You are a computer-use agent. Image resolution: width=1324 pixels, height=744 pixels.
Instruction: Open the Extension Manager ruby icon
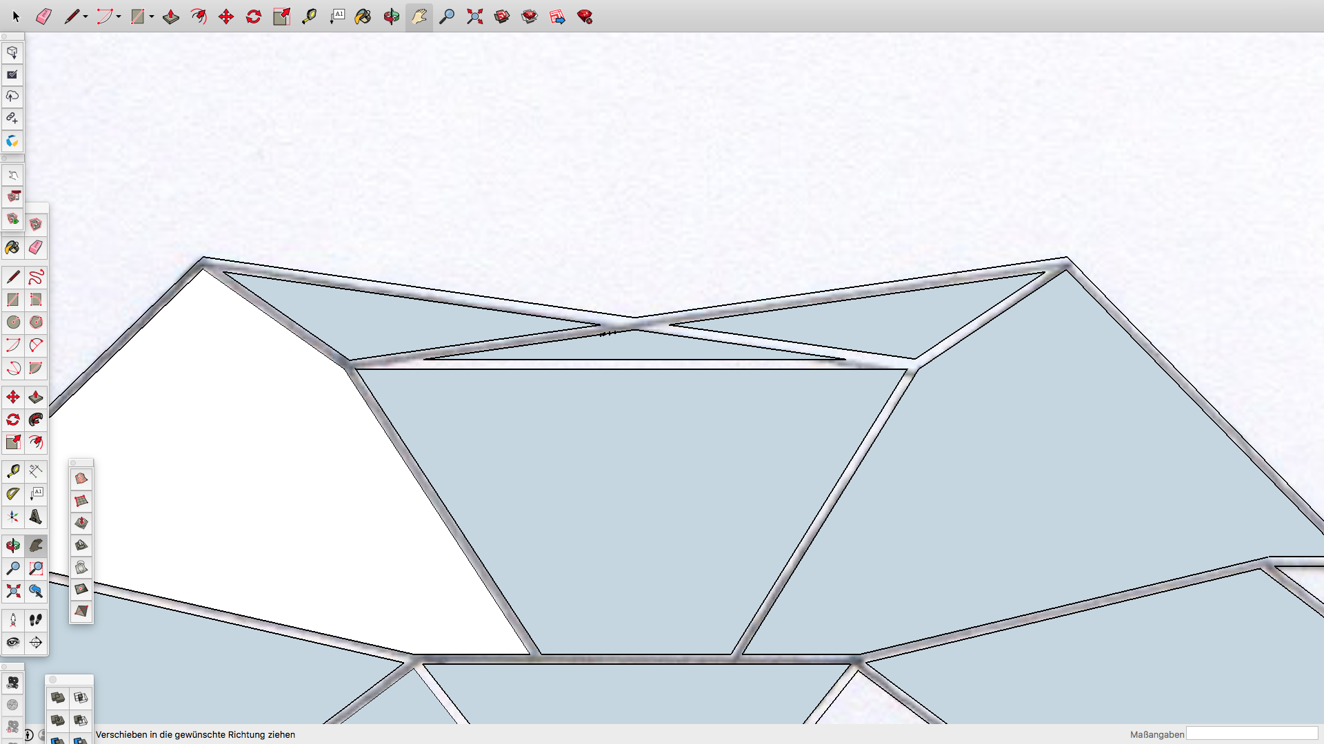(585, 17)
